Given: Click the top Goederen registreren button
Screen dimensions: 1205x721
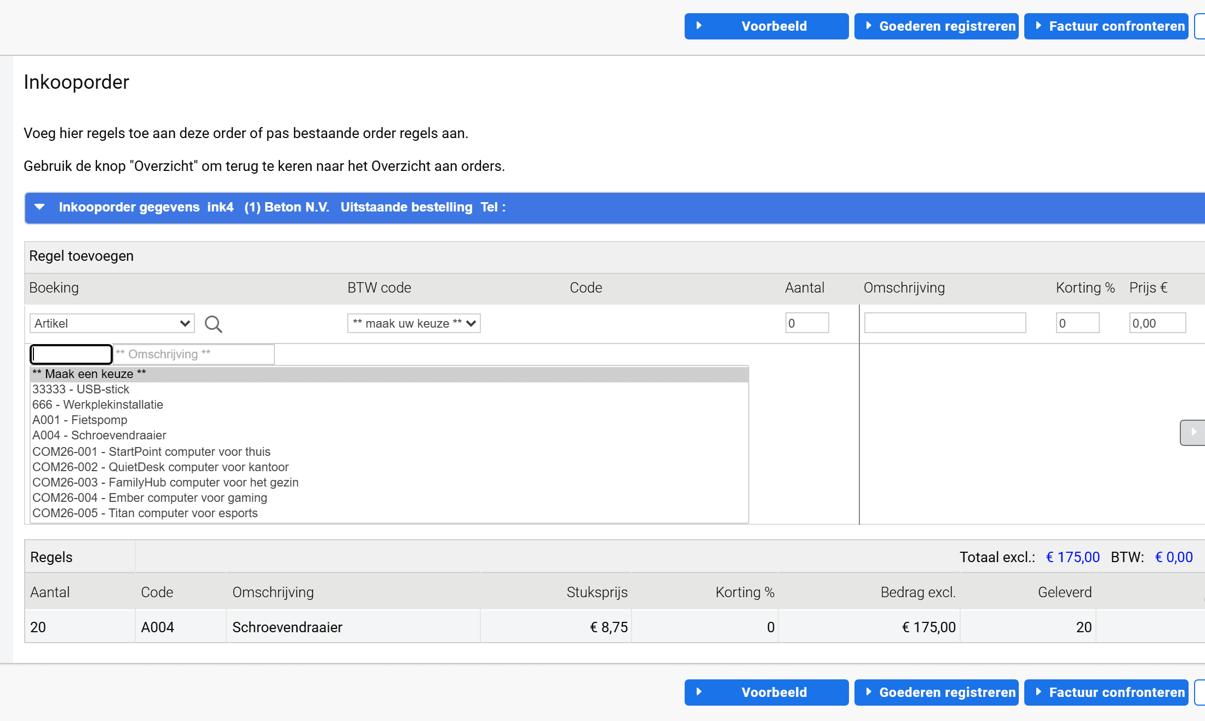Looking at the screenshot, I should [936, 26].
